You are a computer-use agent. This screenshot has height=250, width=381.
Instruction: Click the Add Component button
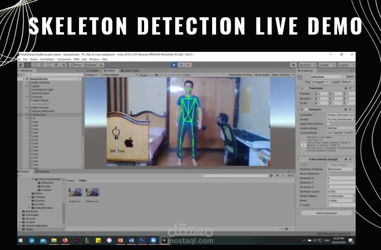(x=327, y=213)
